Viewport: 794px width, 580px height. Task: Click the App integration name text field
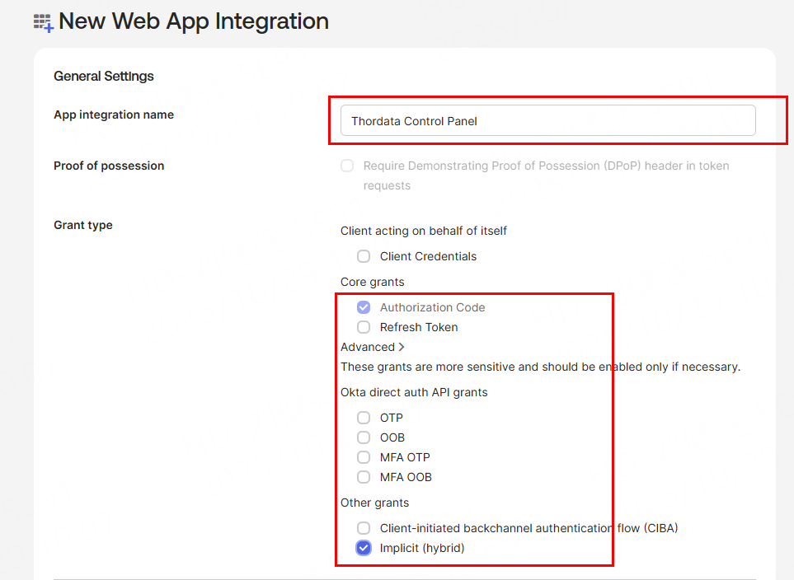tap(547, 120)
